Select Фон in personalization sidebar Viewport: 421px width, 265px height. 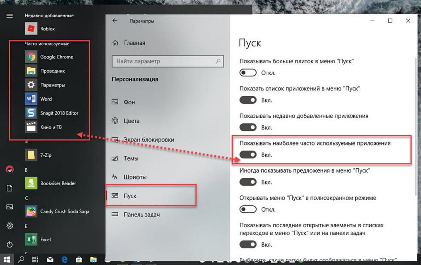point(123,102)
